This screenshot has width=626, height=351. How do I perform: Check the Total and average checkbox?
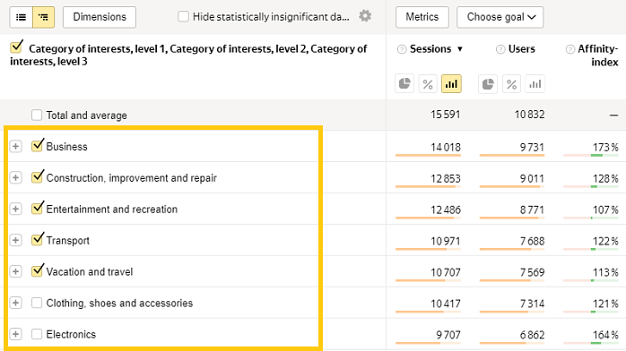point(37,116)
